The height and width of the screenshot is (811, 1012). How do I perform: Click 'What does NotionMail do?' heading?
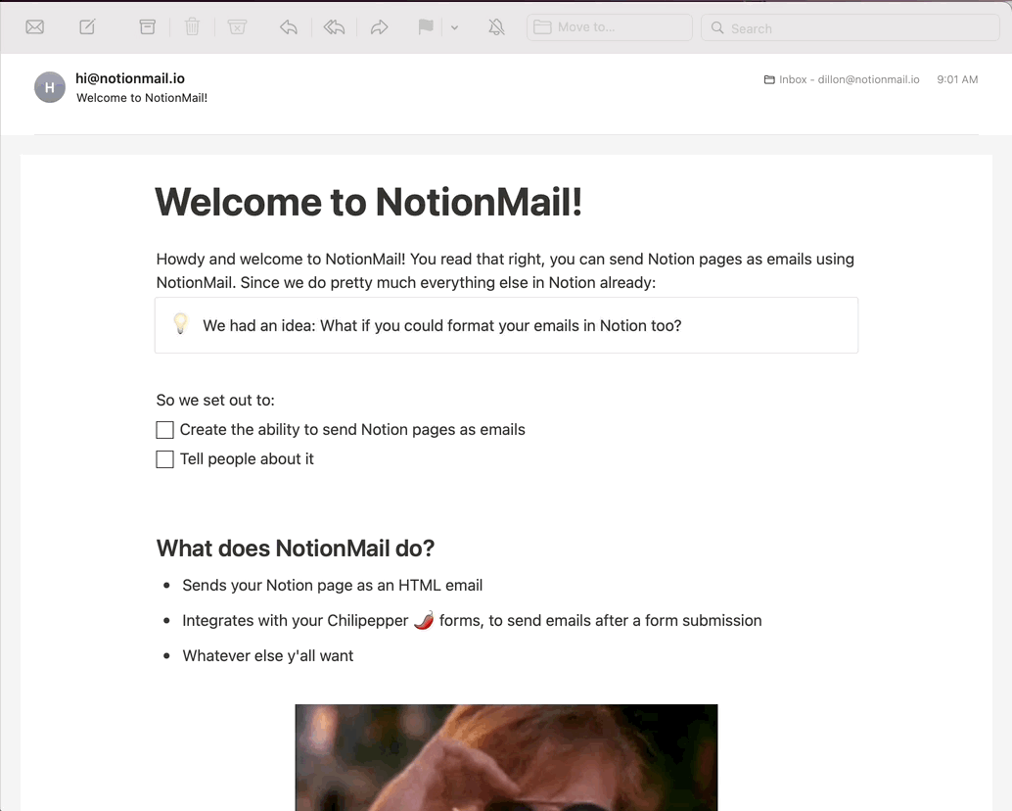(295, 549)
